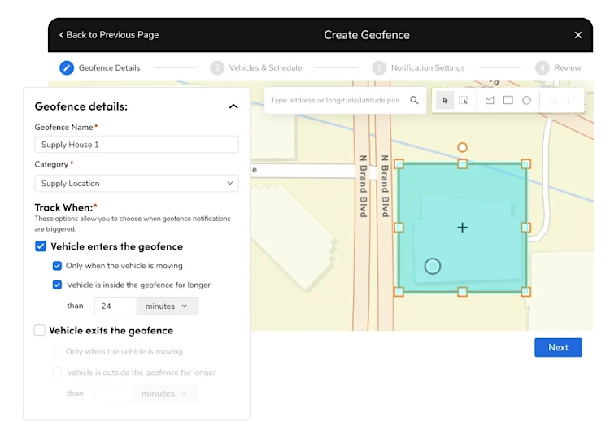
Task: Pick the circle drawing tool
Action: tap(526, 100)
